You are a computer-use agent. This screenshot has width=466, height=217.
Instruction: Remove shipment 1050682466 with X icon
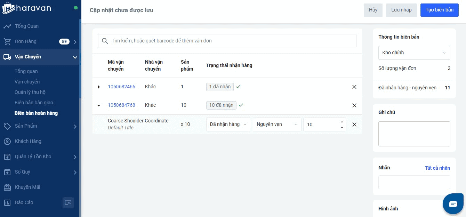point(354,87)
